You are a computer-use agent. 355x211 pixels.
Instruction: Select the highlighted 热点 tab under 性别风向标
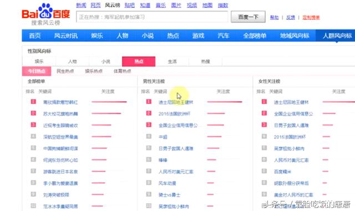(x=139, y=62)
